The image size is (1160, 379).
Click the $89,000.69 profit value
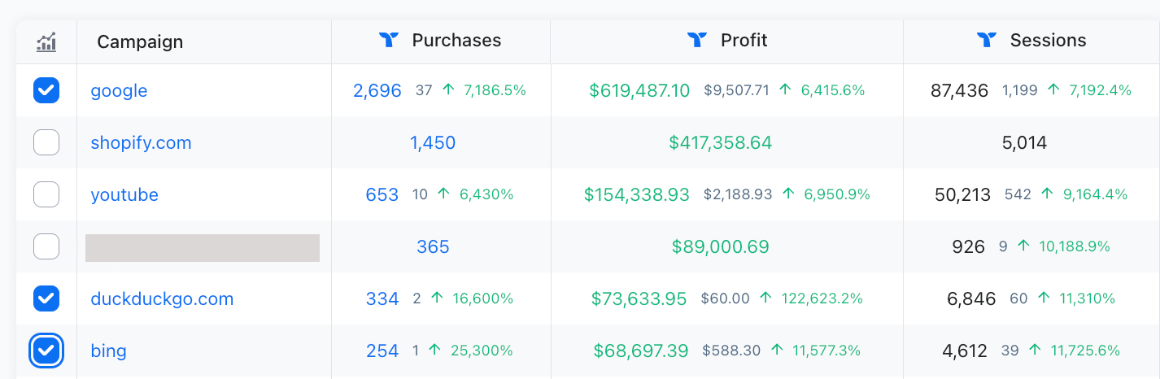pos(720,246)
